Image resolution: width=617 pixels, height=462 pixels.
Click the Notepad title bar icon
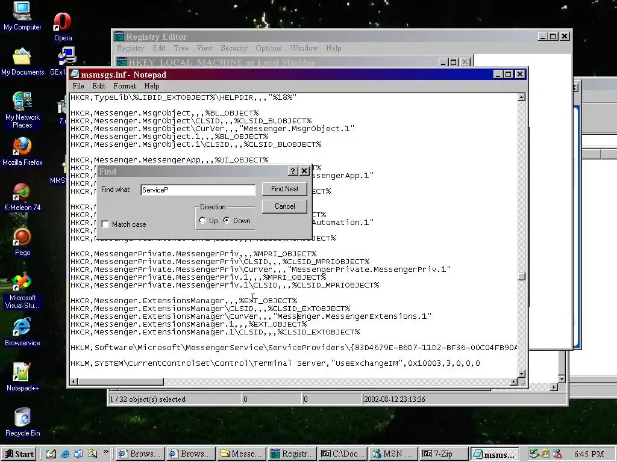(74, 75)
